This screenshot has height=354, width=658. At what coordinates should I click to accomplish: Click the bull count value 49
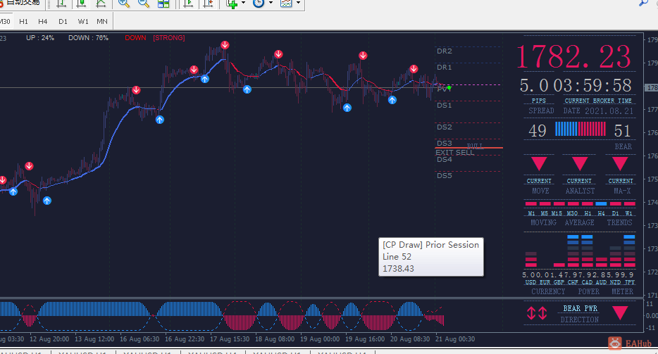[538, 131]
